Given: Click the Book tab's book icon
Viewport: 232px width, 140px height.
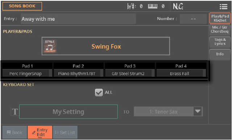Looking at the screenshot, I should tap(9, 132).
